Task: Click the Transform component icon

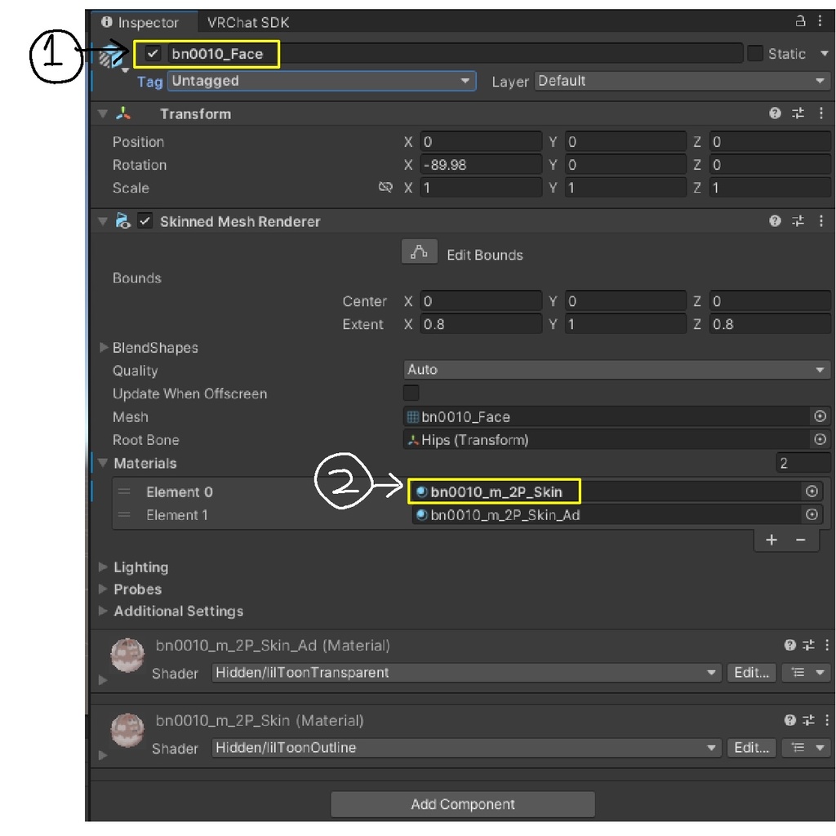Action: pyautogui.click(x=123, y=113)
